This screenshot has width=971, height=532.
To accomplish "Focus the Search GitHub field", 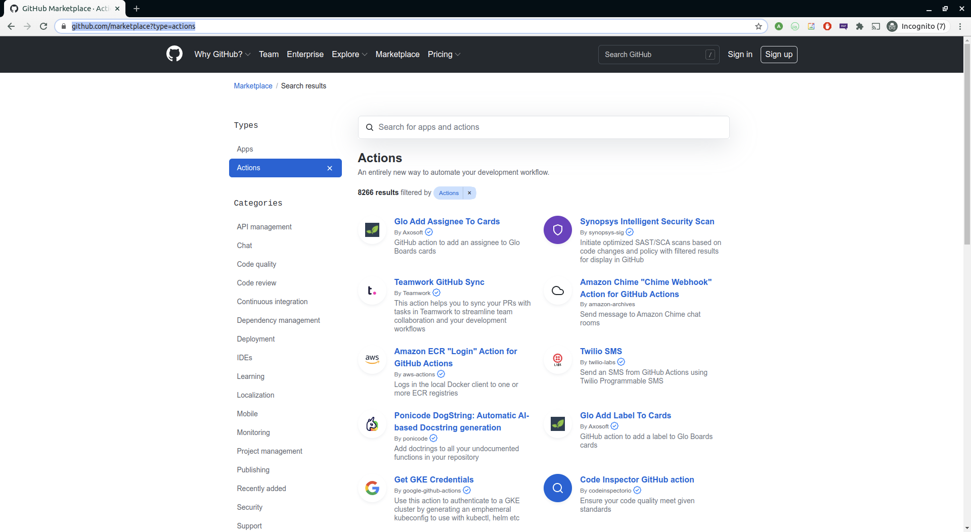I will click(x=658, y=55).
